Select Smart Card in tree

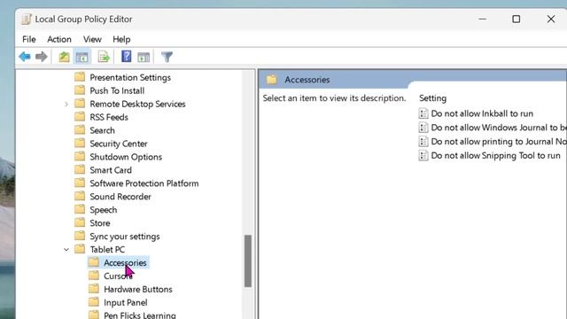click(x=111, y=170)
